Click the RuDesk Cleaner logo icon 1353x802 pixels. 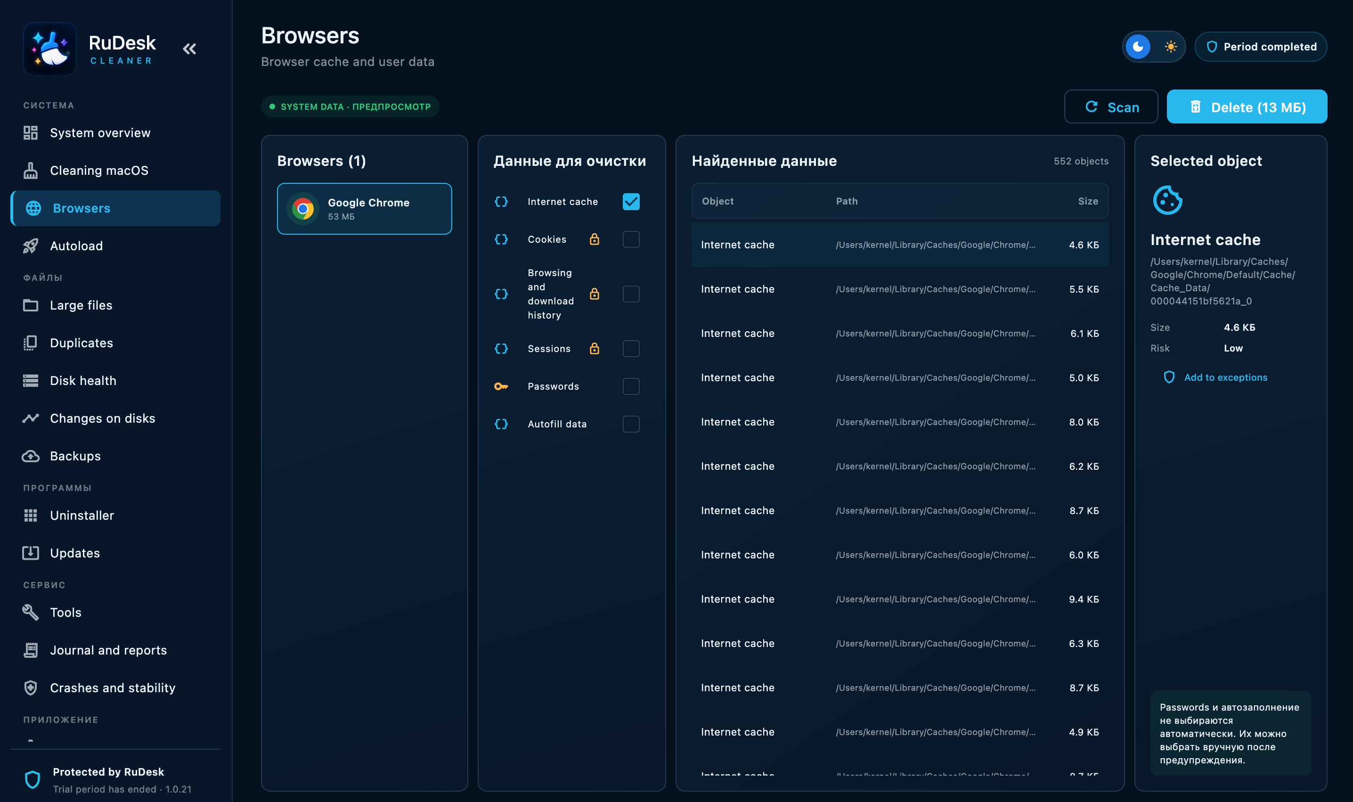click(50, 49)
